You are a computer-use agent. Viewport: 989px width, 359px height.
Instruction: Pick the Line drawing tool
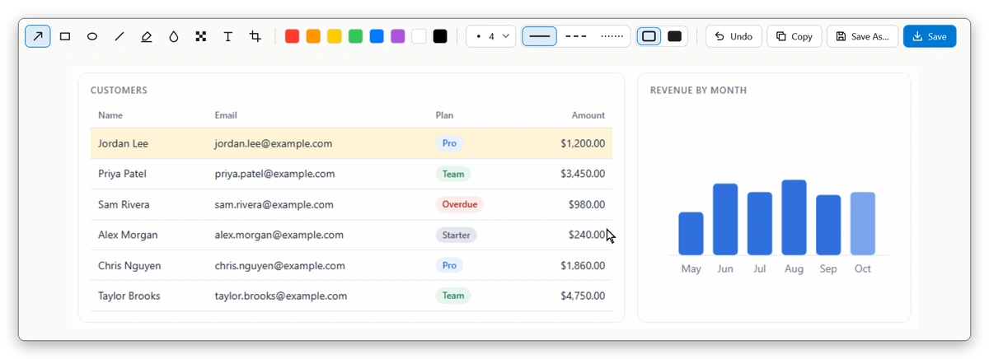(120, 36)
